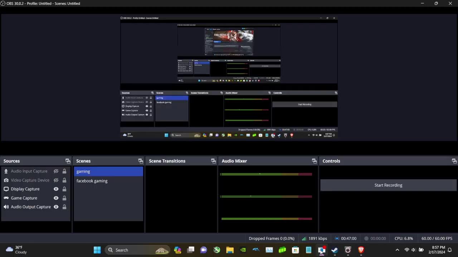Open Steam from the taskbar
This screenshot has height=257, width=458.
pos(335,250)
